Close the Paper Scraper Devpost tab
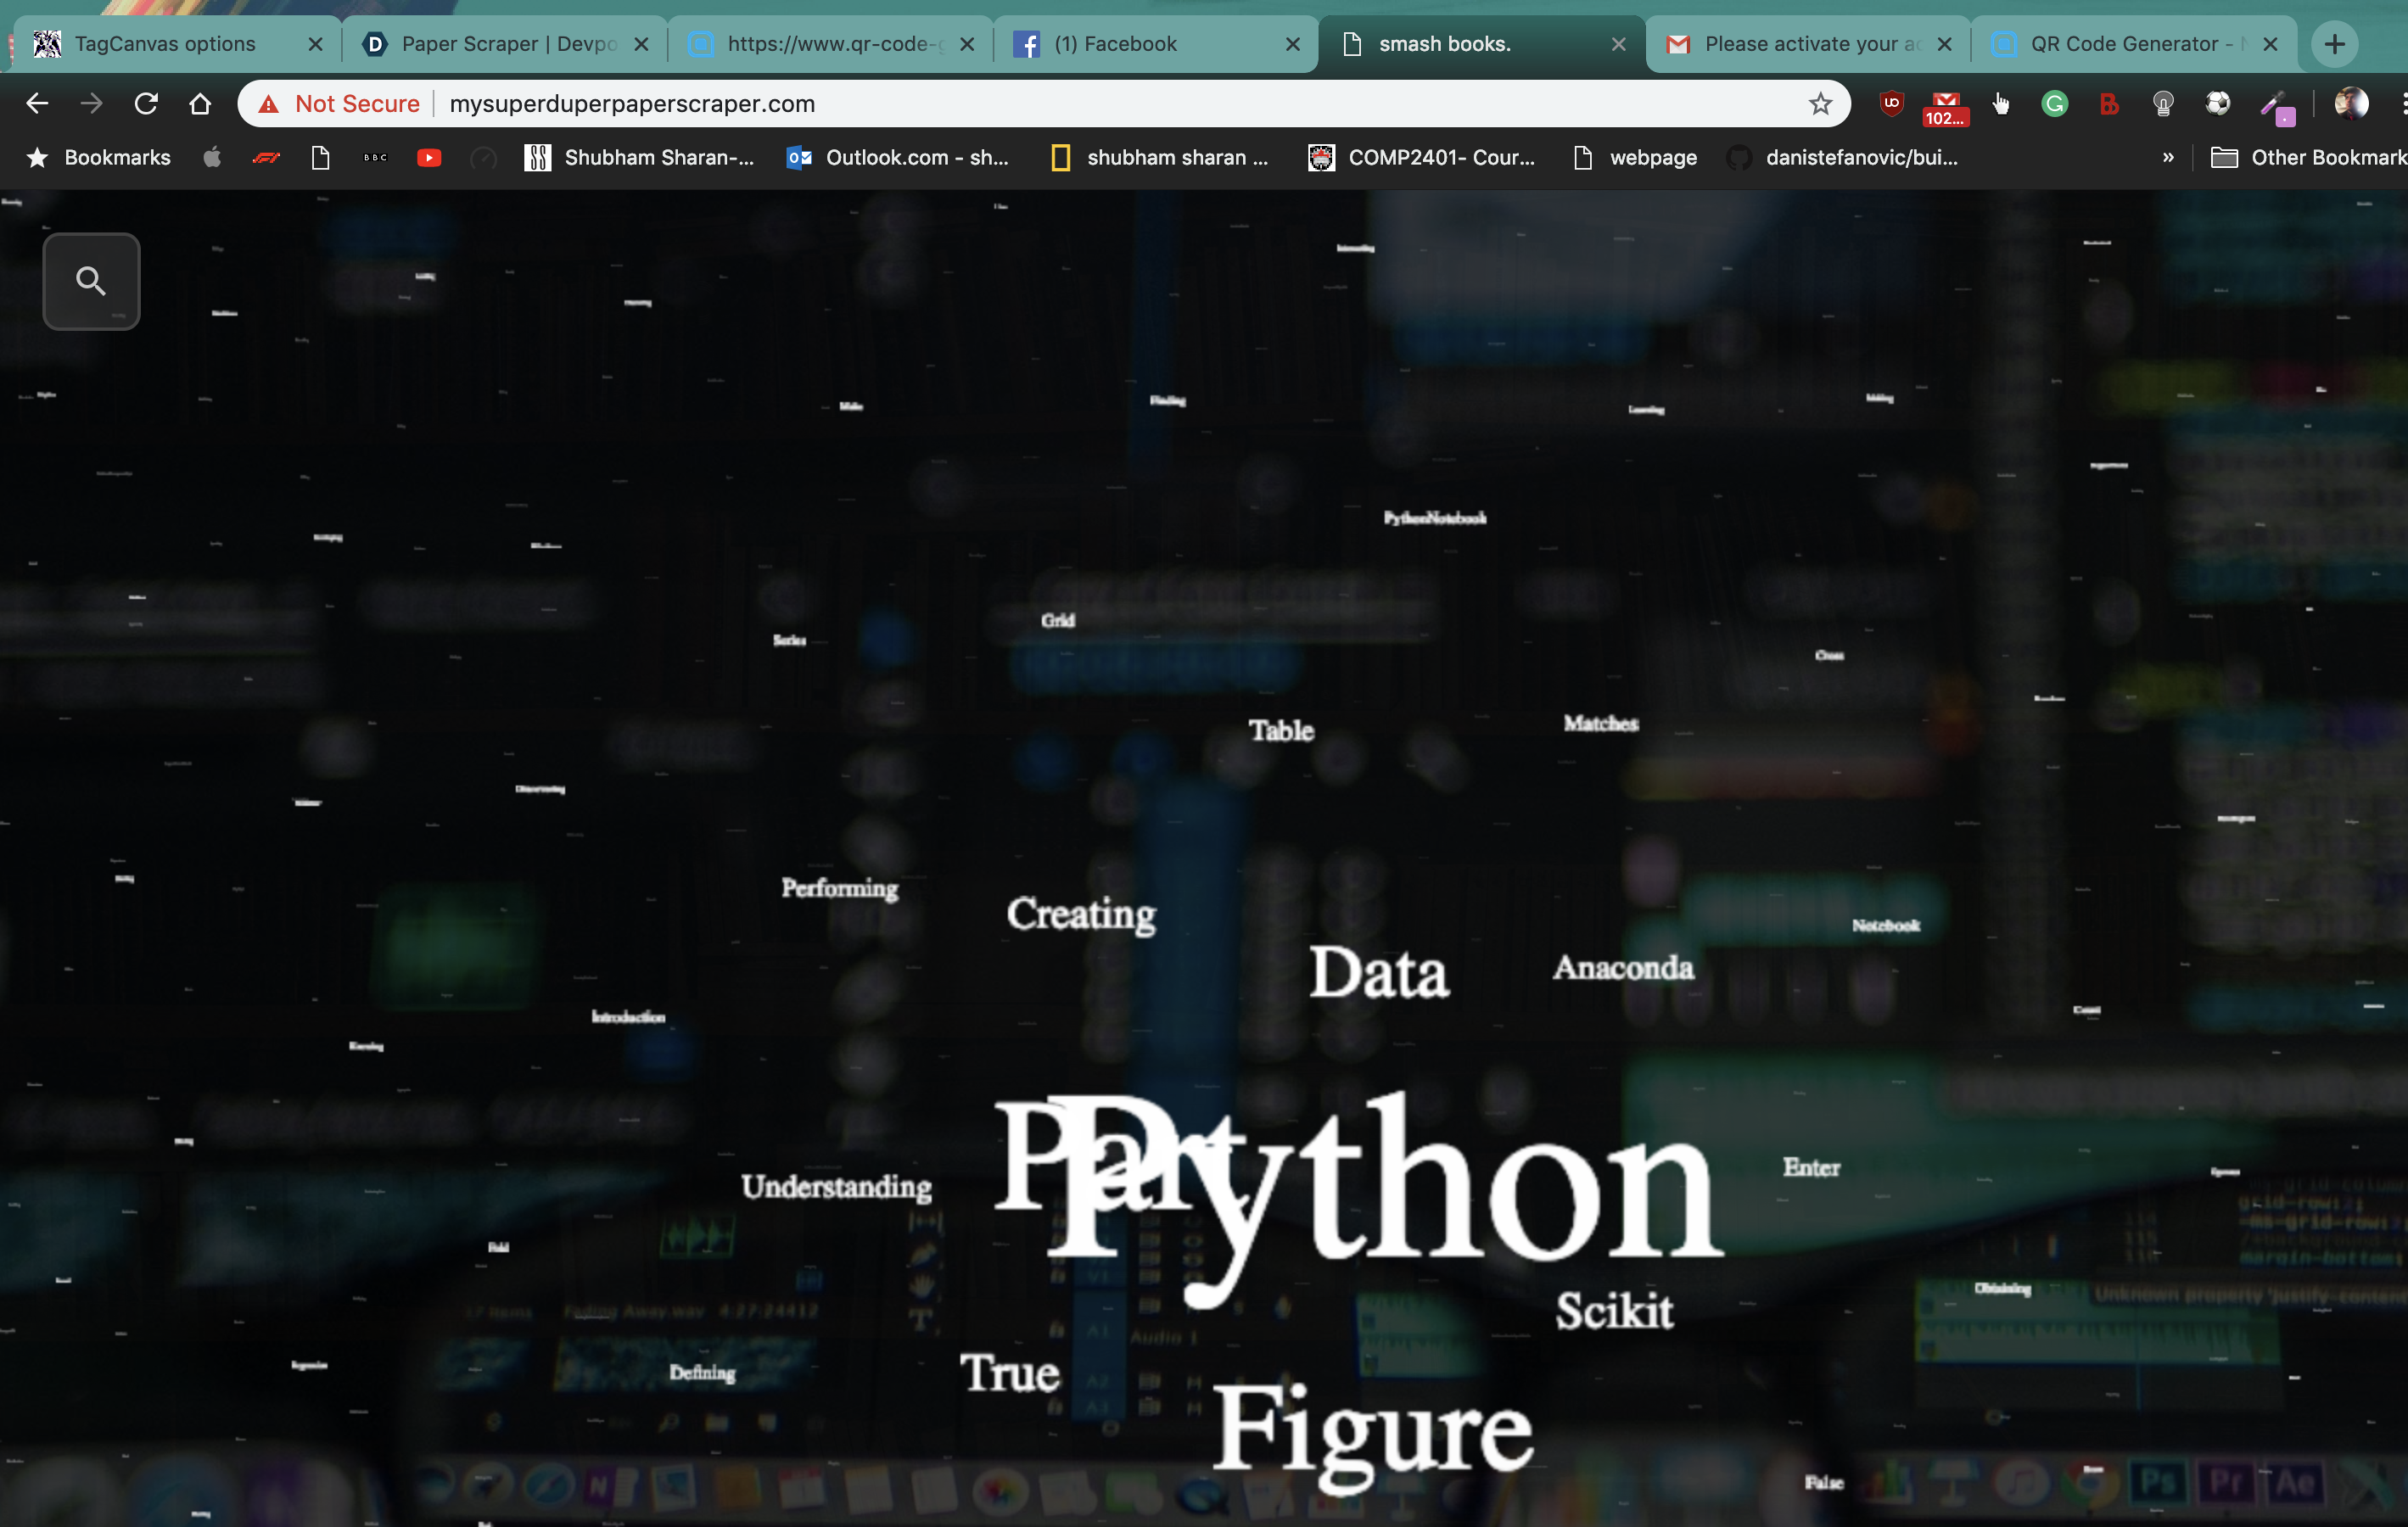 pos(641,44)
